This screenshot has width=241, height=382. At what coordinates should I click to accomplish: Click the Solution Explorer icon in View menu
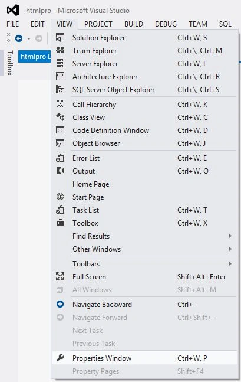(x=60, y=38)
